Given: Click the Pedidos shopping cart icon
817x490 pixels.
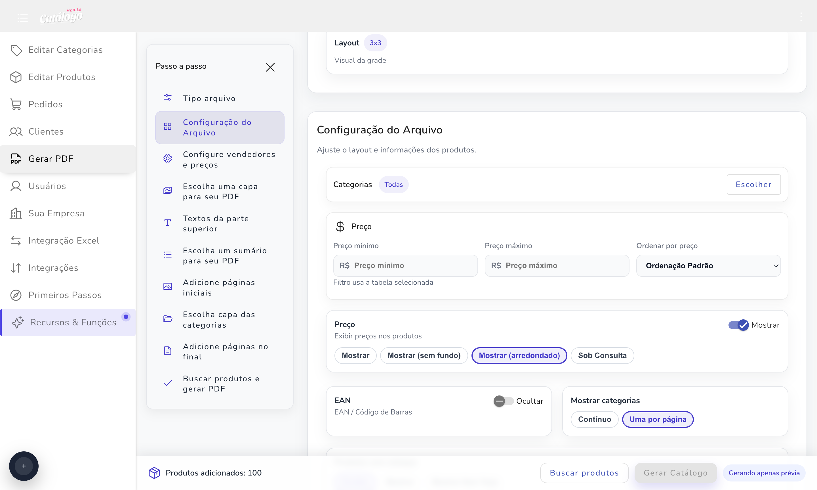Looking at the screenshot, I should [16, 104].
